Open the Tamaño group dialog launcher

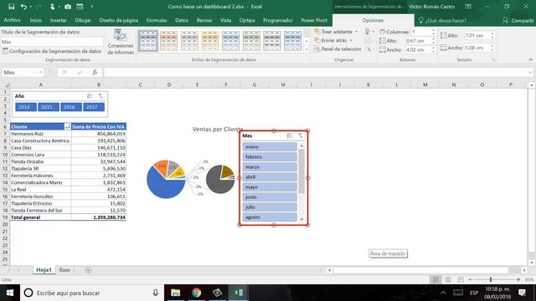tap(493, 59)
